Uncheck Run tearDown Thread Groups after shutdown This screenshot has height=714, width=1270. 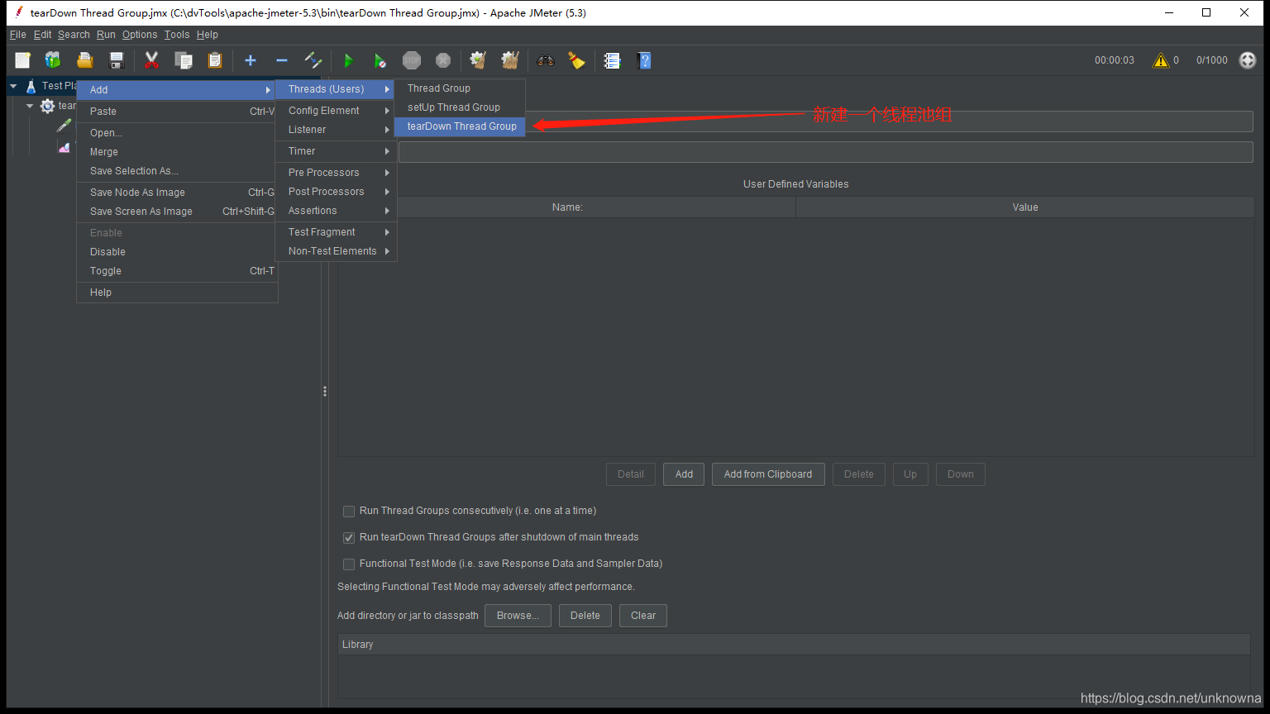click(x=349, y=538)
